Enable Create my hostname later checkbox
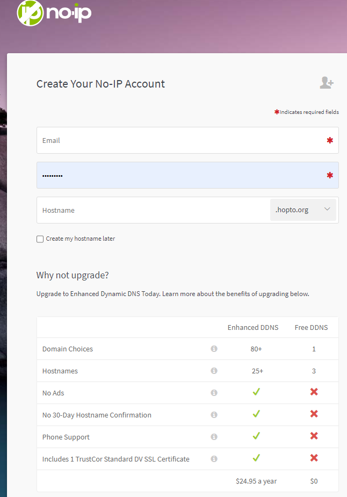Viewport: 347px width, 497px height. [x=40, y=239]
